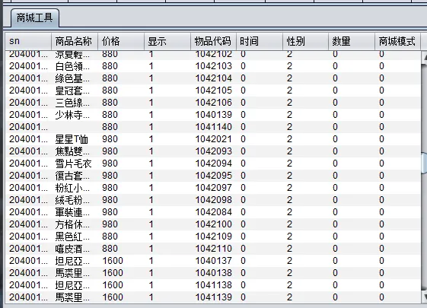
Task: Select the 軍裝連 product name cell
Action: coord(75,212)
